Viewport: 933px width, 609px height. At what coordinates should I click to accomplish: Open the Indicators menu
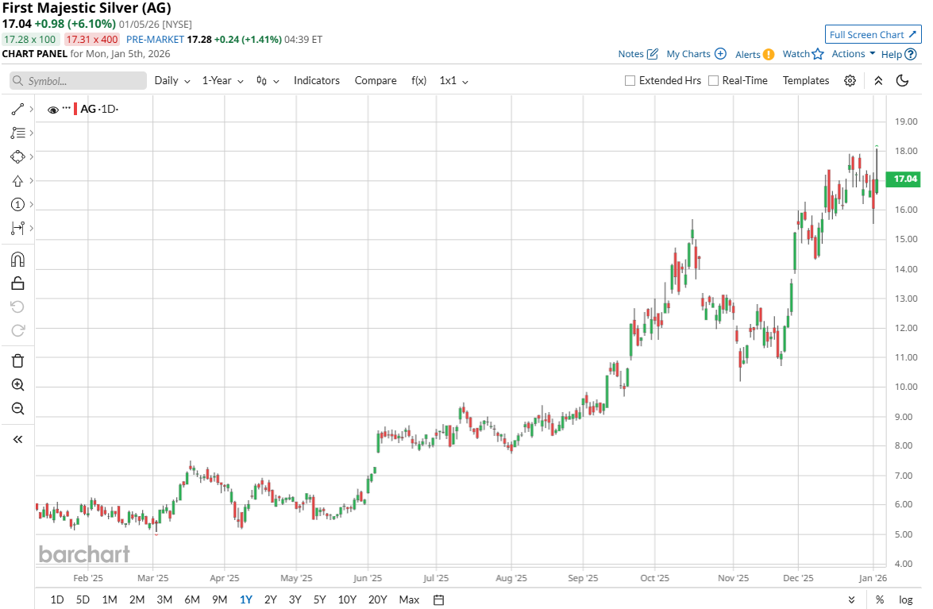point(317,80)
